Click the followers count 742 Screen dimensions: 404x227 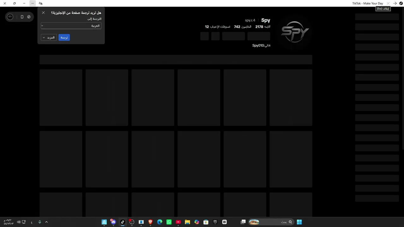pyautogui.click(x=237, y=27)
